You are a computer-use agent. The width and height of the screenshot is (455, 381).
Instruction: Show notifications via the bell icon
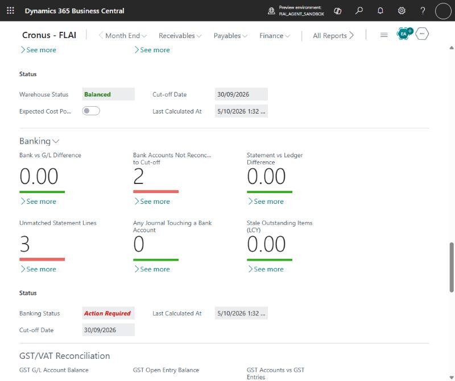380,11
